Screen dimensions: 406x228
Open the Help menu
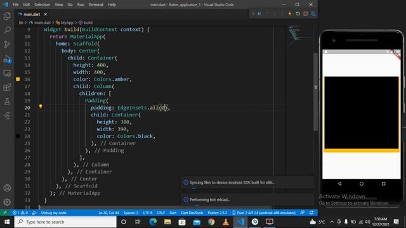pos(112,4)
